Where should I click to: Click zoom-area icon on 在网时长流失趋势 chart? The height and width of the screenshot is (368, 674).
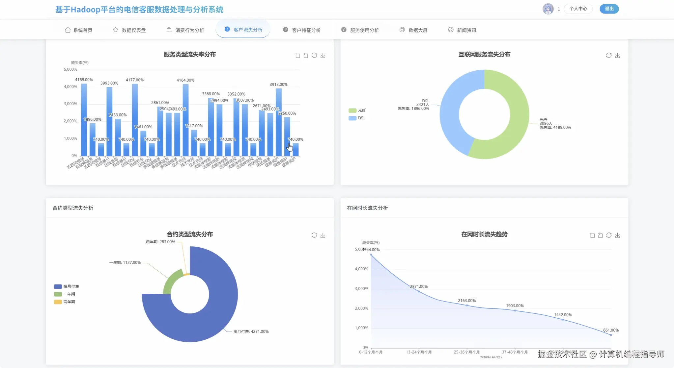point(592,235)
